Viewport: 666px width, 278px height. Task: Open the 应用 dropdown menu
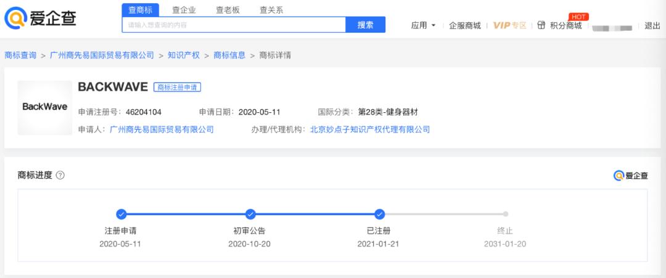click(423, 25)
